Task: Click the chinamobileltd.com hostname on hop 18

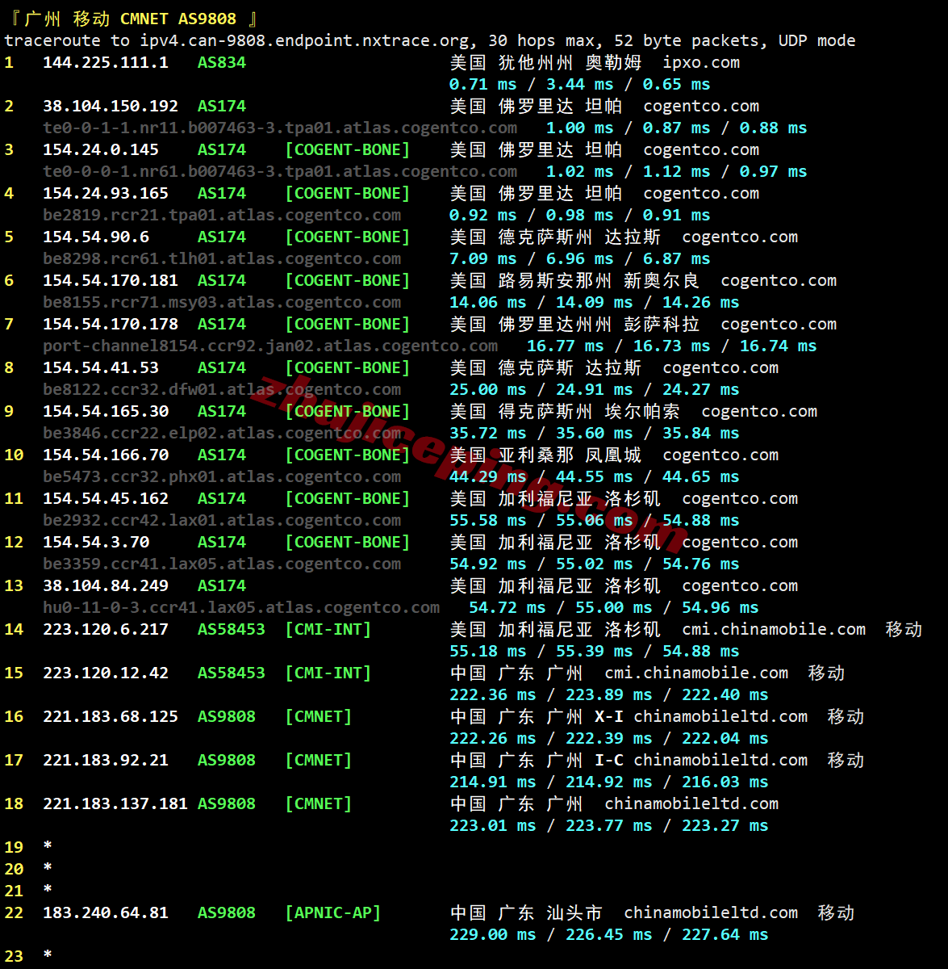Action: pyautogui.click(x=692, y=803)
